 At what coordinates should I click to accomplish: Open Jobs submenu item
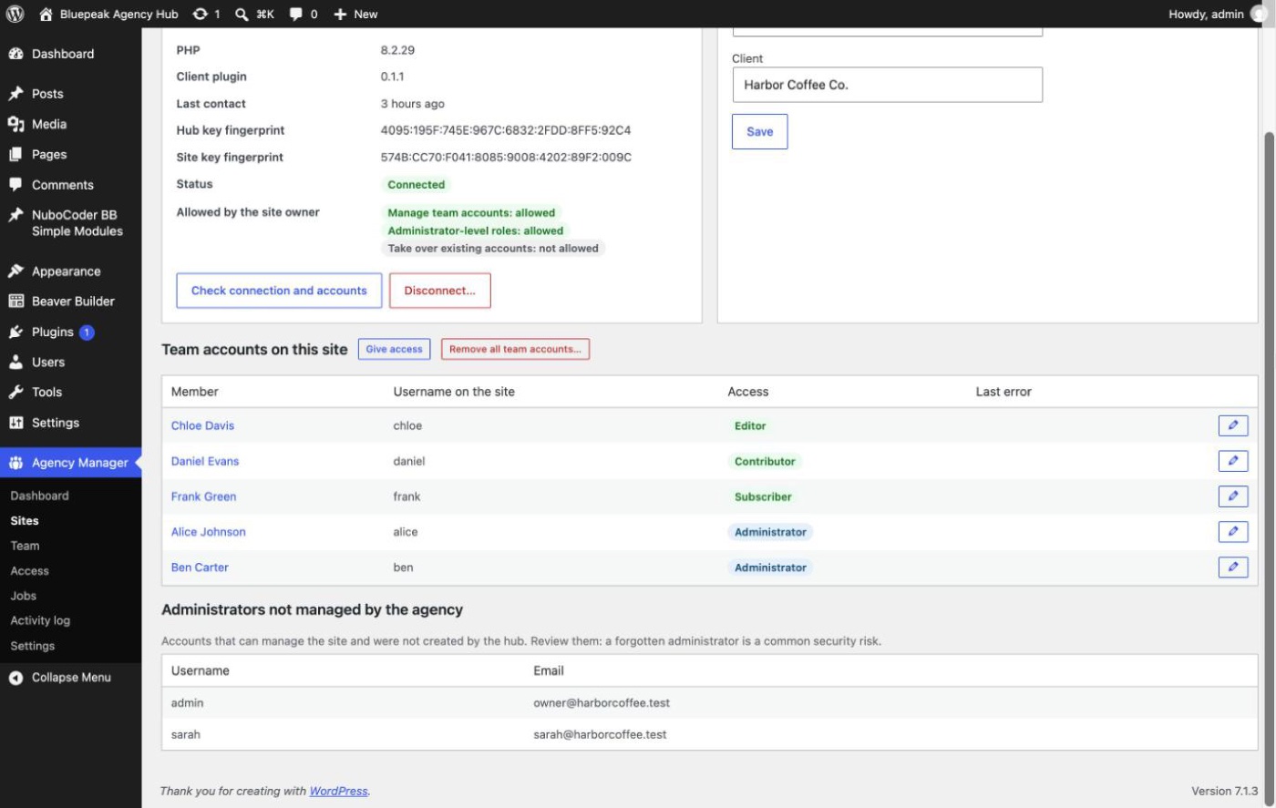point(23,596)
